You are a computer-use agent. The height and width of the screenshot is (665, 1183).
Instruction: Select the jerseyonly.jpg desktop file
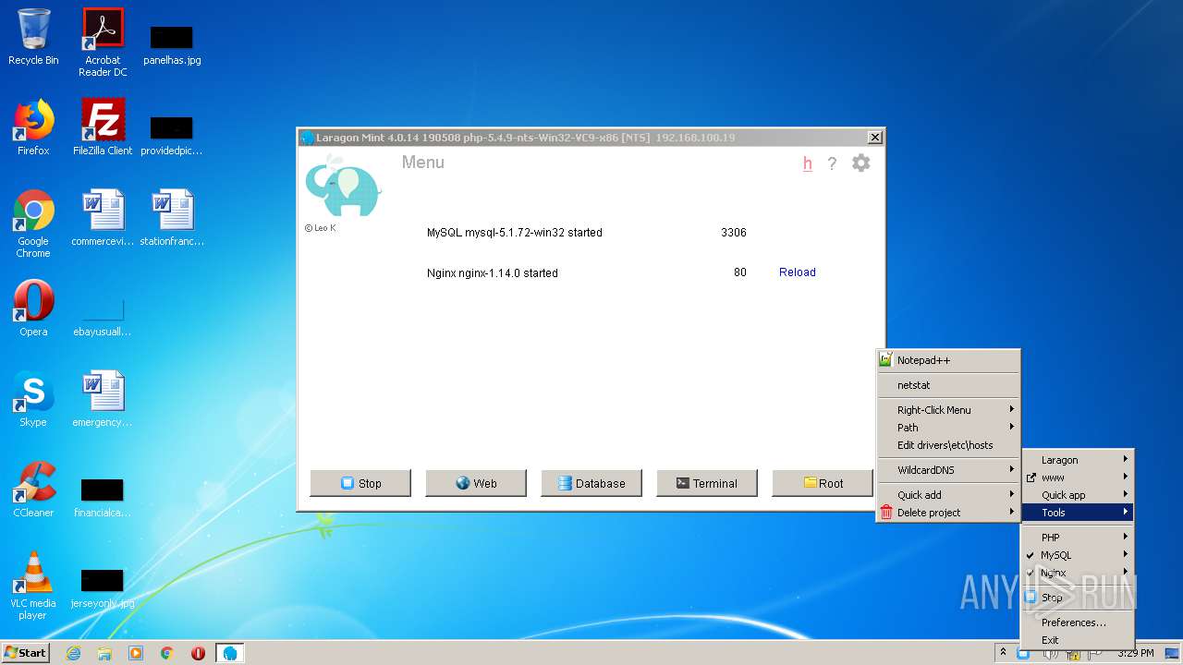pyautogui.click(x=103, y=587)
